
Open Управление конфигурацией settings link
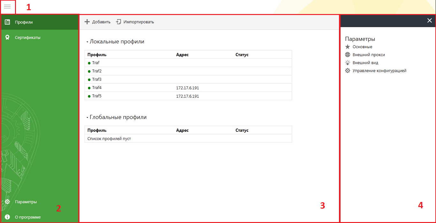(379, 71)
